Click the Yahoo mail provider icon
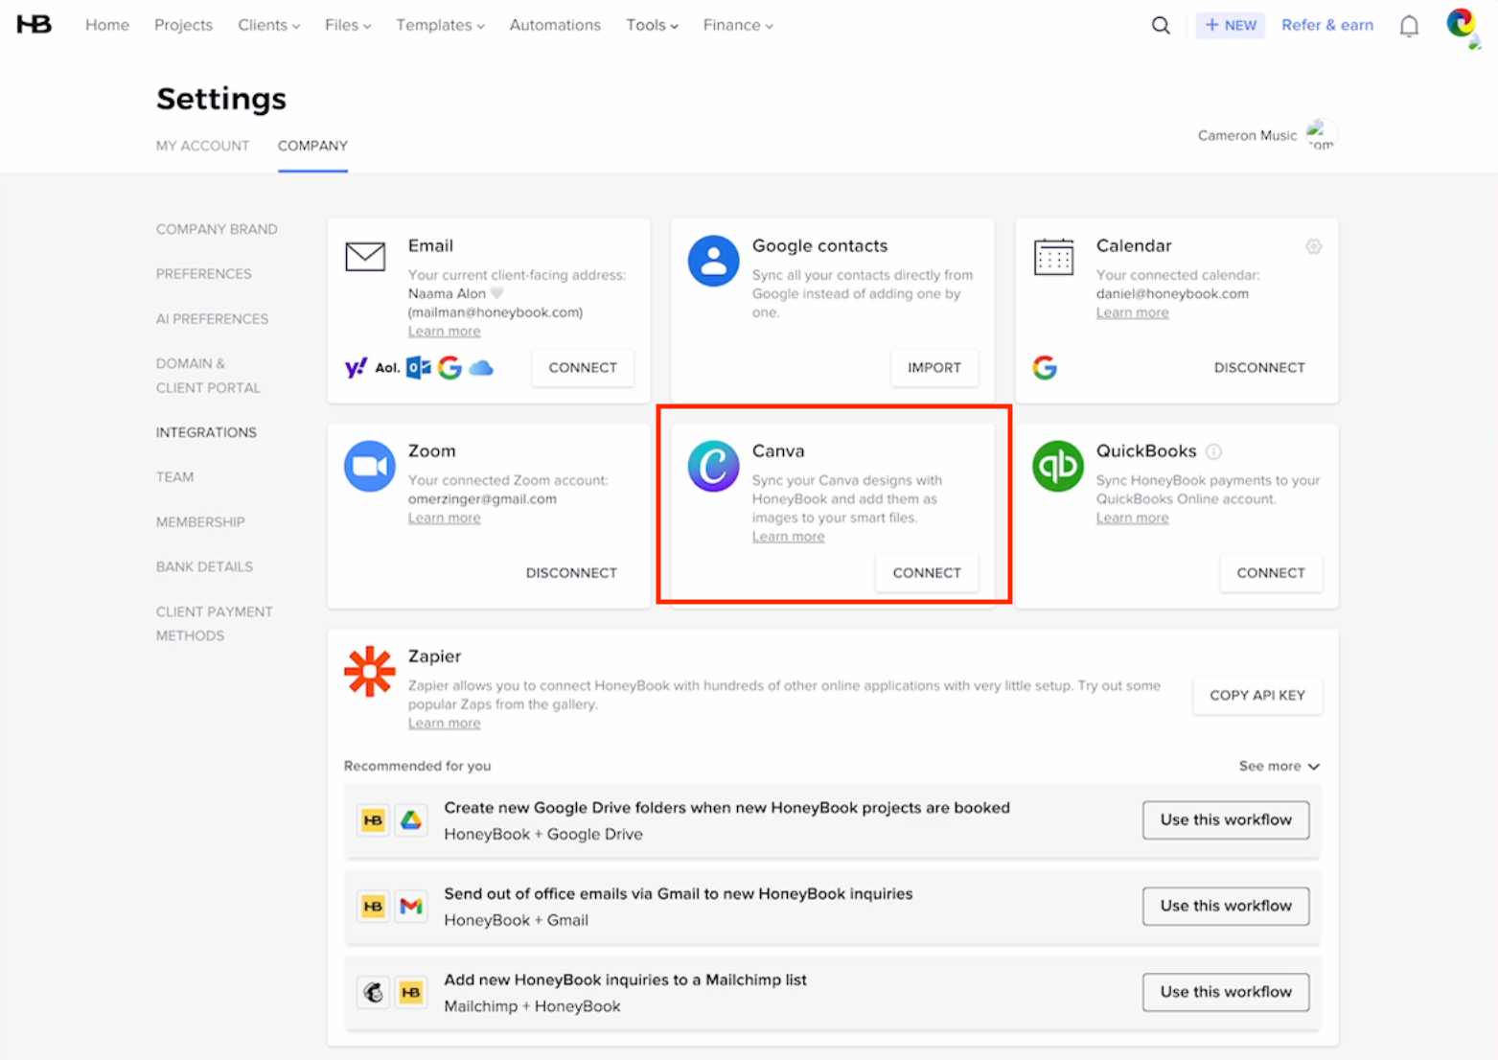The height and width of the screenshot is (1060, 1498). point(356,367)
